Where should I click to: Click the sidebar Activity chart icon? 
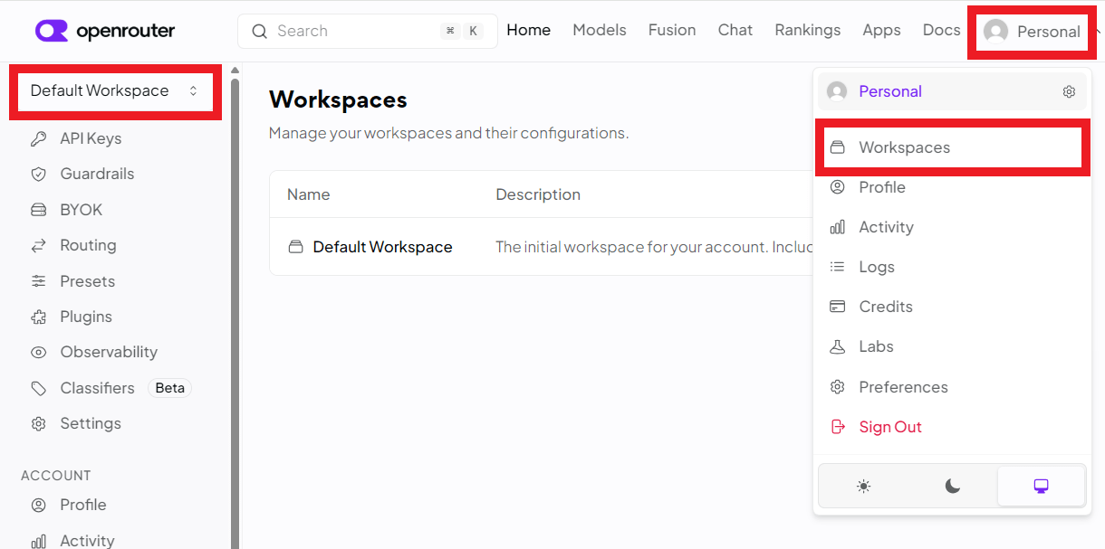click(38, 541)
